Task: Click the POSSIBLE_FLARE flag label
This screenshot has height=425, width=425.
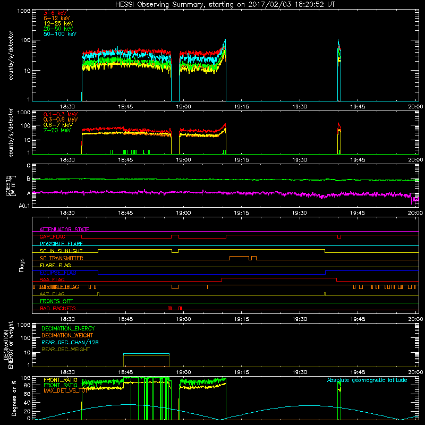Action: (61, 244)
